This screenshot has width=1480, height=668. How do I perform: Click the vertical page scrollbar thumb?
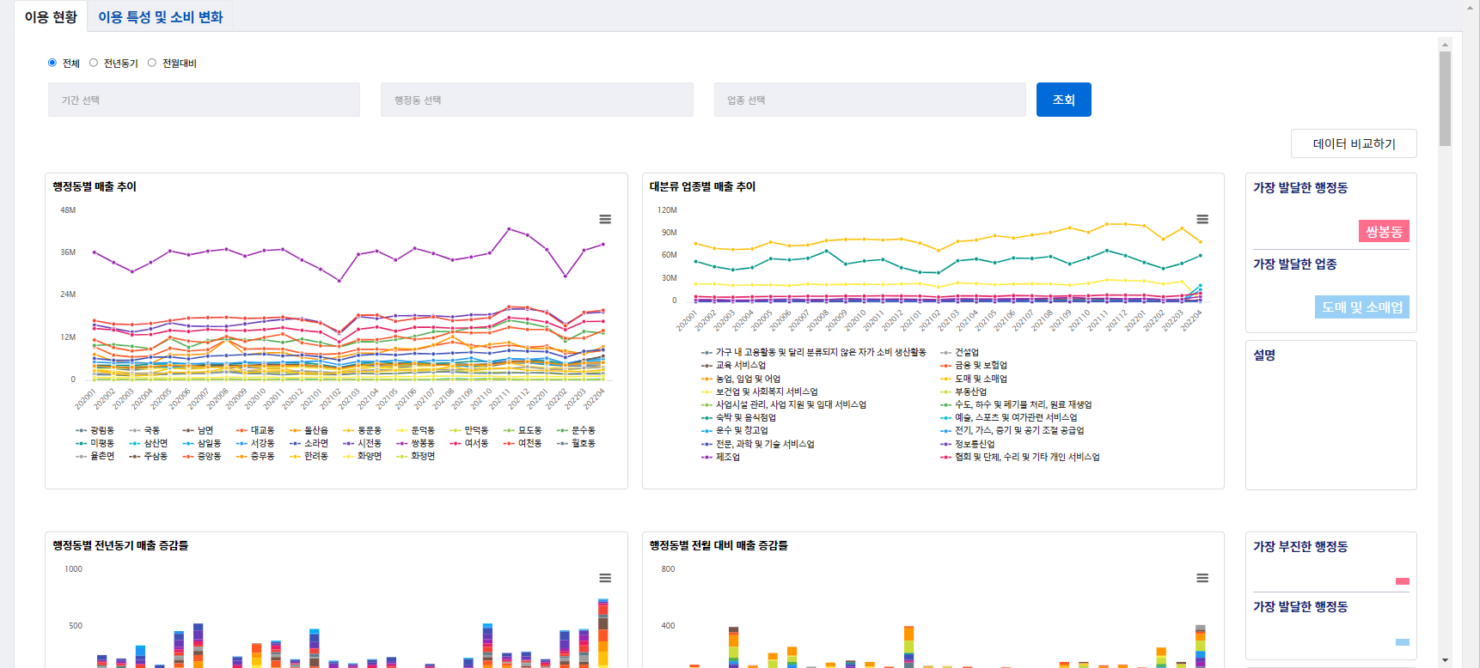pyautogui.click(x=1445, y=99)
